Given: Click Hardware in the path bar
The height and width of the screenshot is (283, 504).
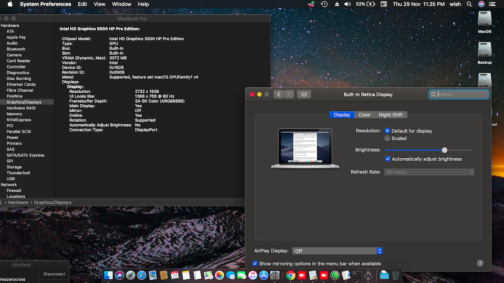Looking at the screenshot, I should click(18, 202).
